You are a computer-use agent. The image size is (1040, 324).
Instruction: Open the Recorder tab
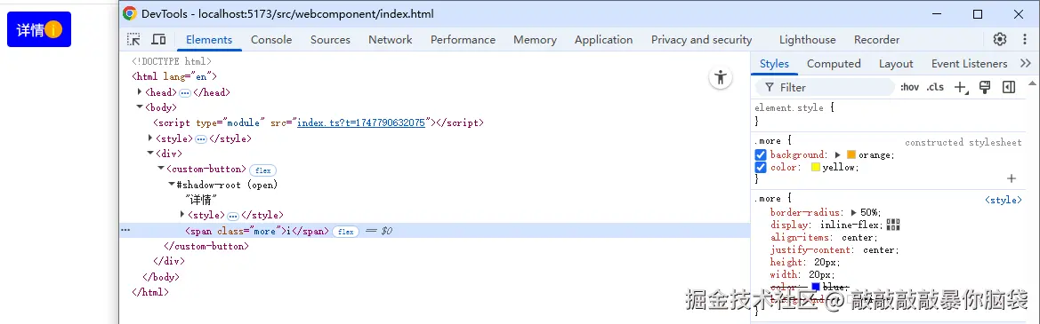click(877, 40)
